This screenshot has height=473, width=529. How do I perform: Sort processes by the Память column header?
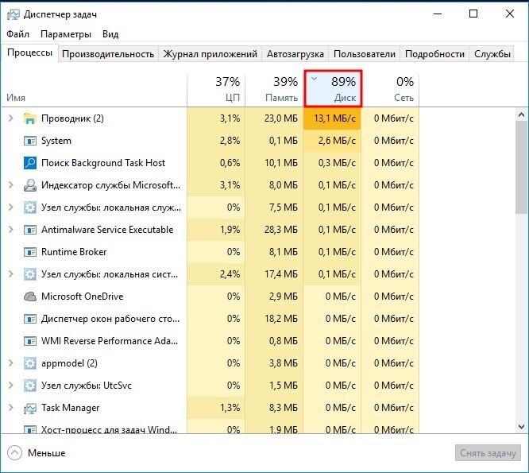(274, 90)
